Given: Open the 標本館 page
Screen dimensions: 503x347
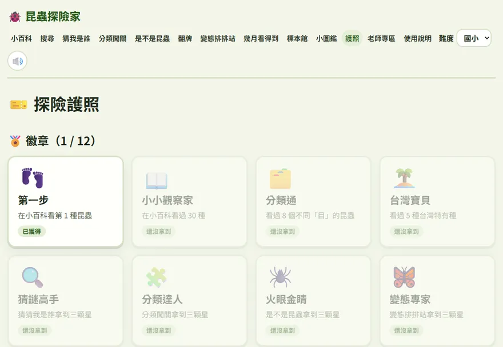Looking at the screenshot, I should point(297,38).
